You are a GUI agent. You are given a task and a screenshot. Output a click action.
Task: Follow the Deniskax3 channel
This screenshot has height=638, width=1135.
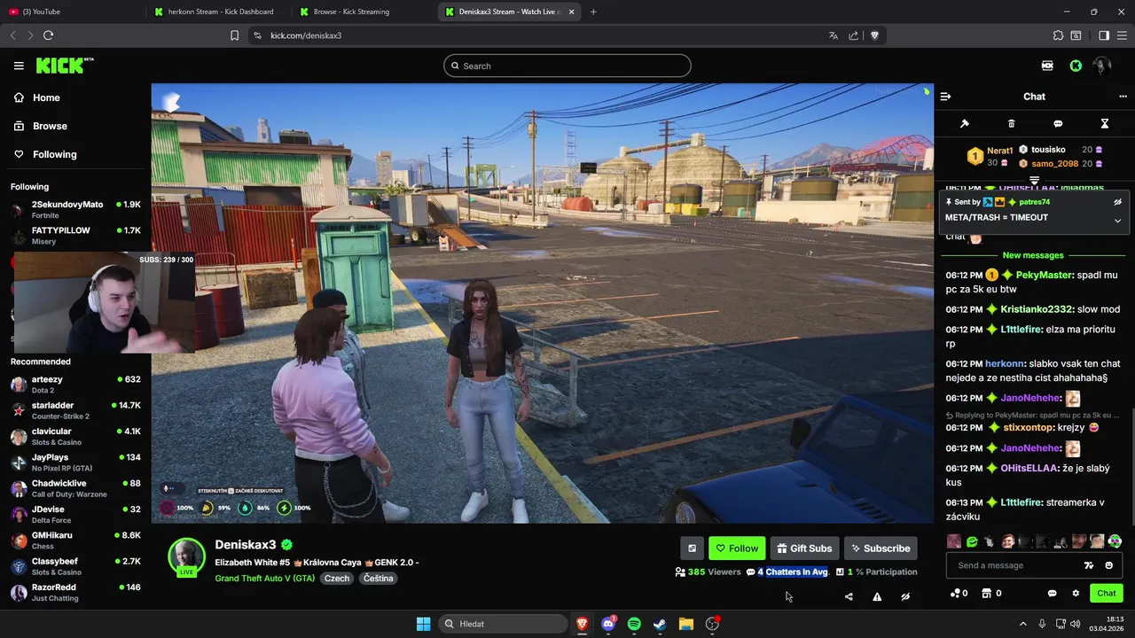pyautogui.click(x=737, y=549)
